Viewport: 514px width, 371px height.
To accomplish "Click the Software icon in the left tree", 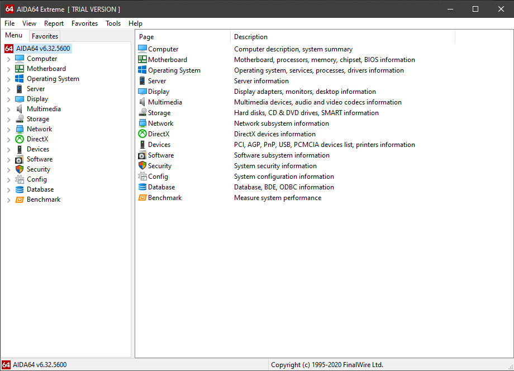I will point(20,159).
